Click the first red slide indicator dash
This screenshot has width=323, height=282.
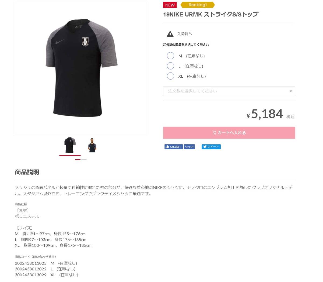pos(78,160)
